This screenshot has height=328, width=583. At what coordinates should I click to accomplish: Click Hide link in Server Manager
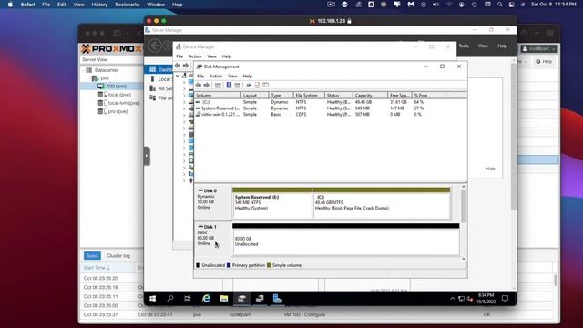(x=490, y=169)
